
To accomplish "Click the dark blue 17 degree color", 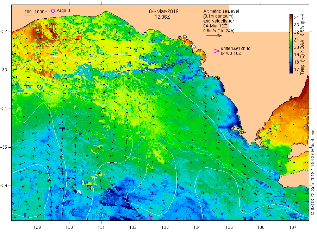I will [291, 71].
